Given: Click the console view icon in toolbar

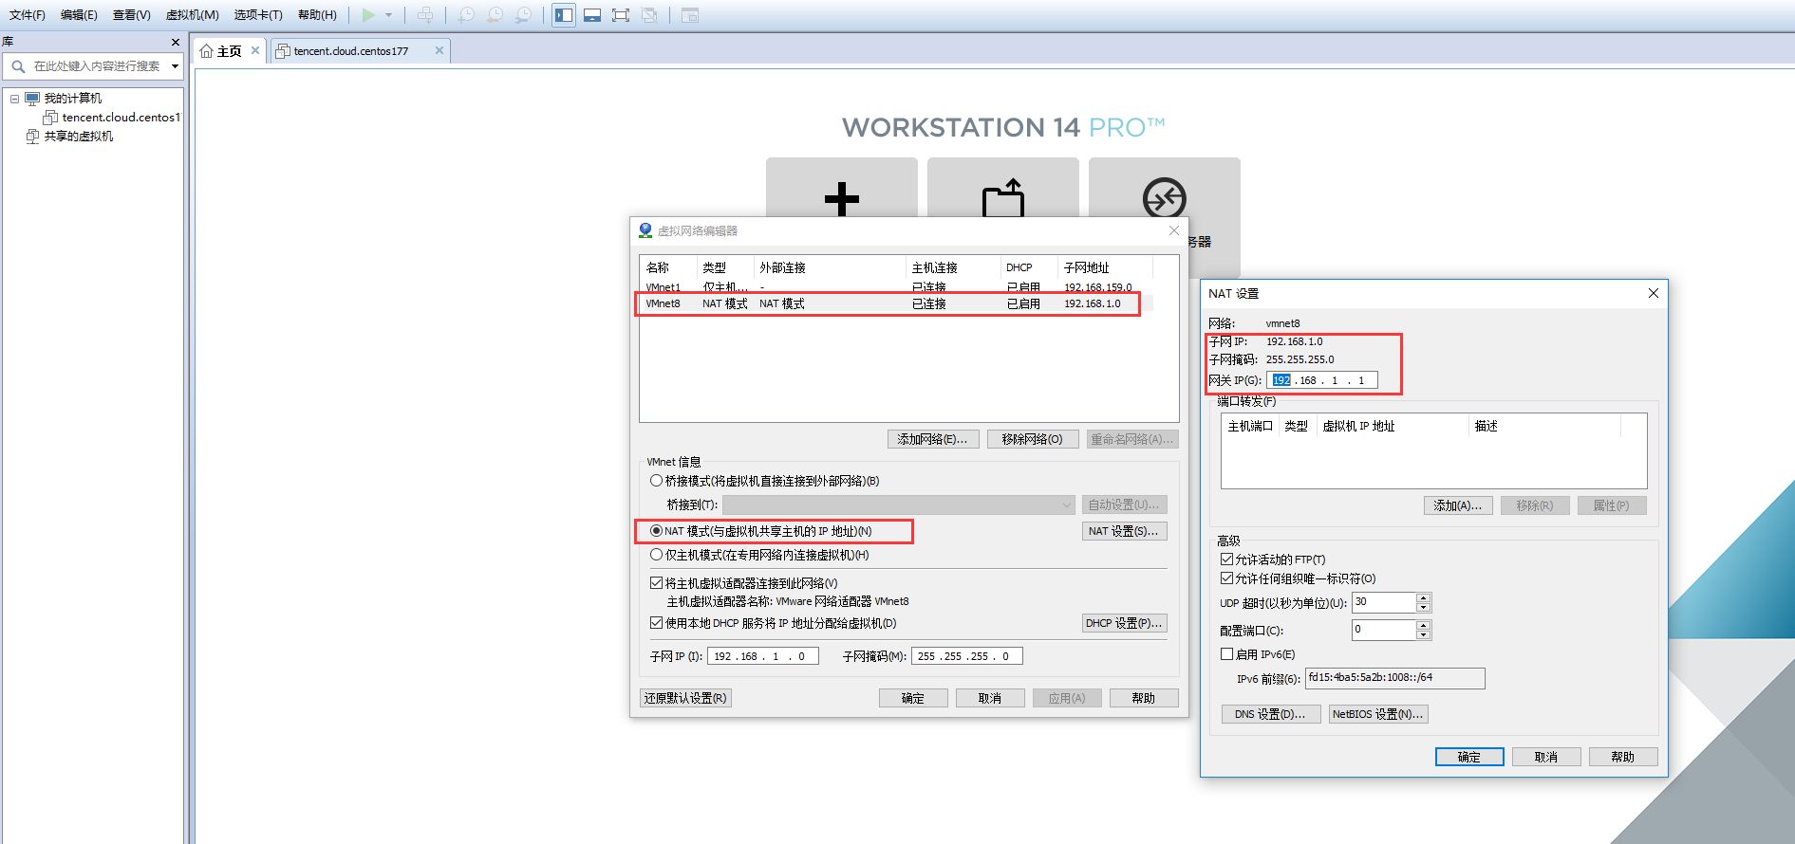Looking at the screenshot, I should pyautogui.click(x=690, y=15).
